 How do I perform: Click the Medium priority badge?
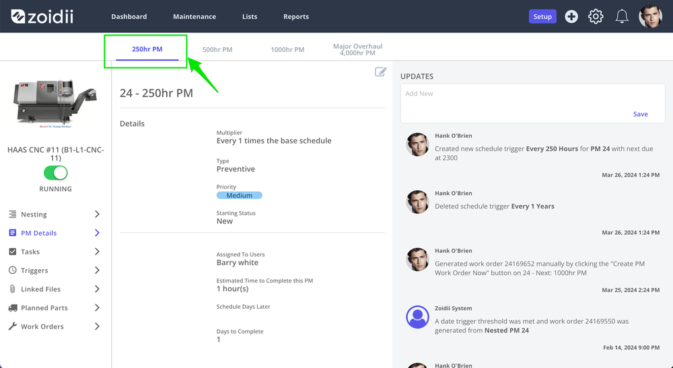[x=239, y=195]
